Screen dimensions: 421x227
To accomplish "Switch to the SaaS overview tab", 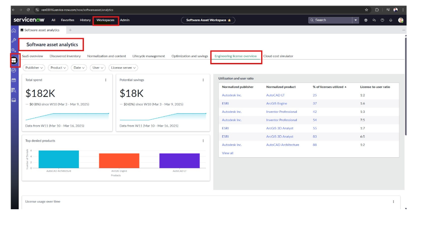I will pyautogui.click(x=33, y=56).
